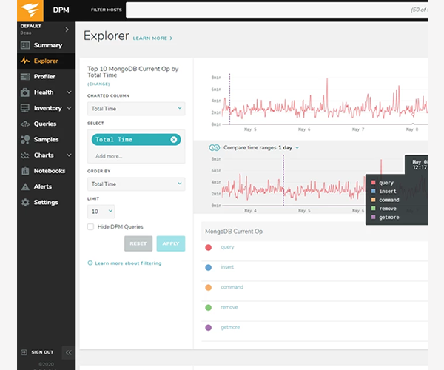Expand the Inventory submenu chevron

click(69, 108)
